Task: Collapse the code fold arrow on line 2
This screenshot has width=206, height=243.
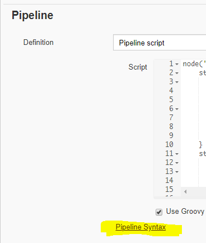Action: click(x=177, y=73)
